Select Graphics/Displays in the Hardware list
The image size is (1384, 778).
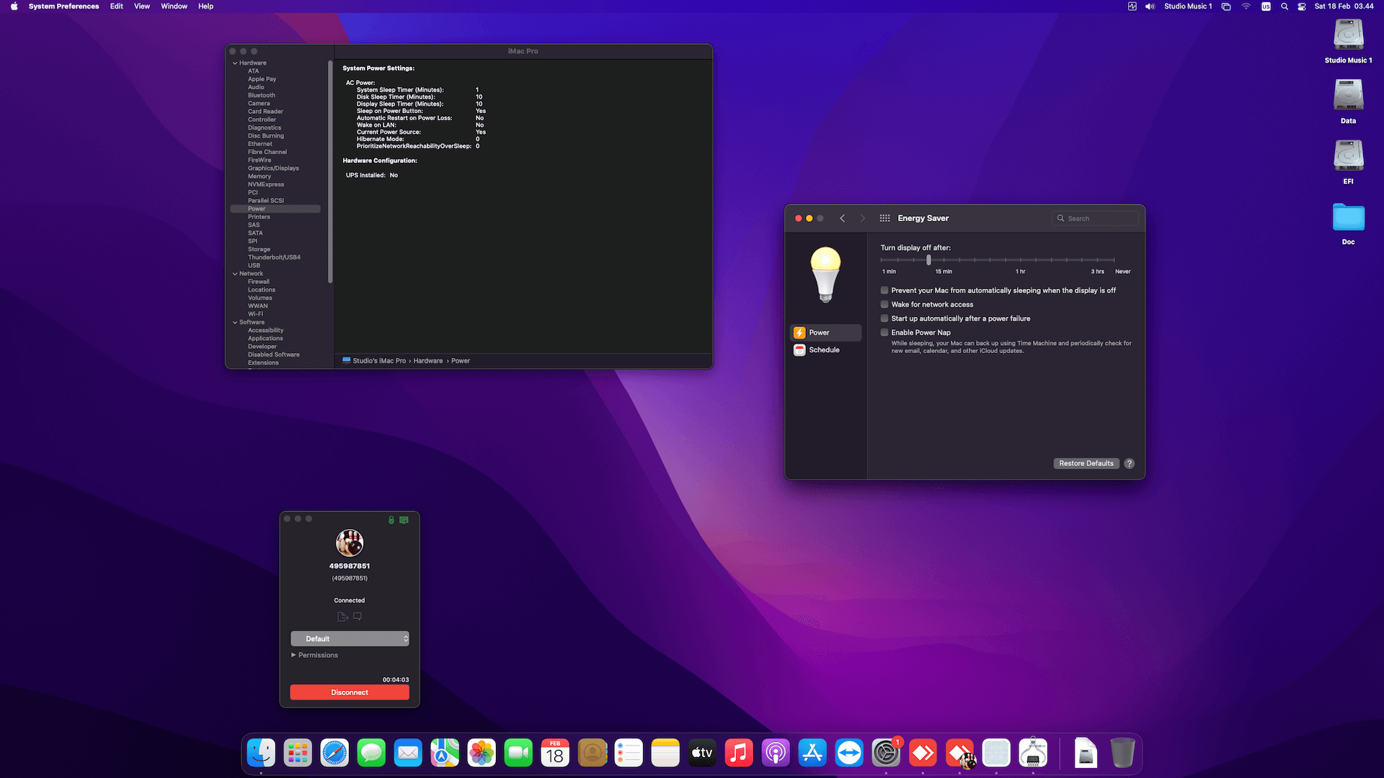click(273, 169)
